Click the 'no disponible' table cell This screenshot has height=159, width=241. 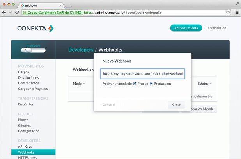202,96
